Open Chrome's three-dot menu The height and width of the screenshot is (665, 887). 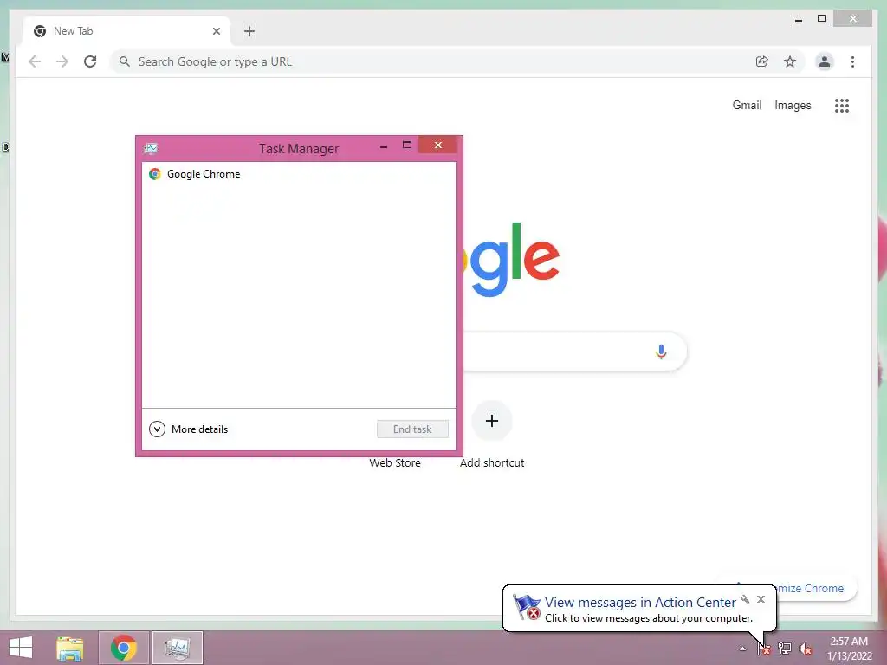pos(852,61)
